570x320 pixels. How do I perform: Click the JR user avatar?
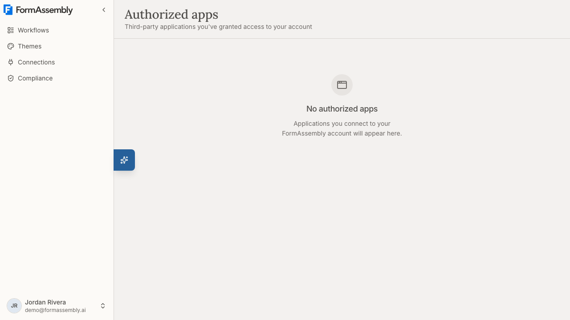(14, 306)
